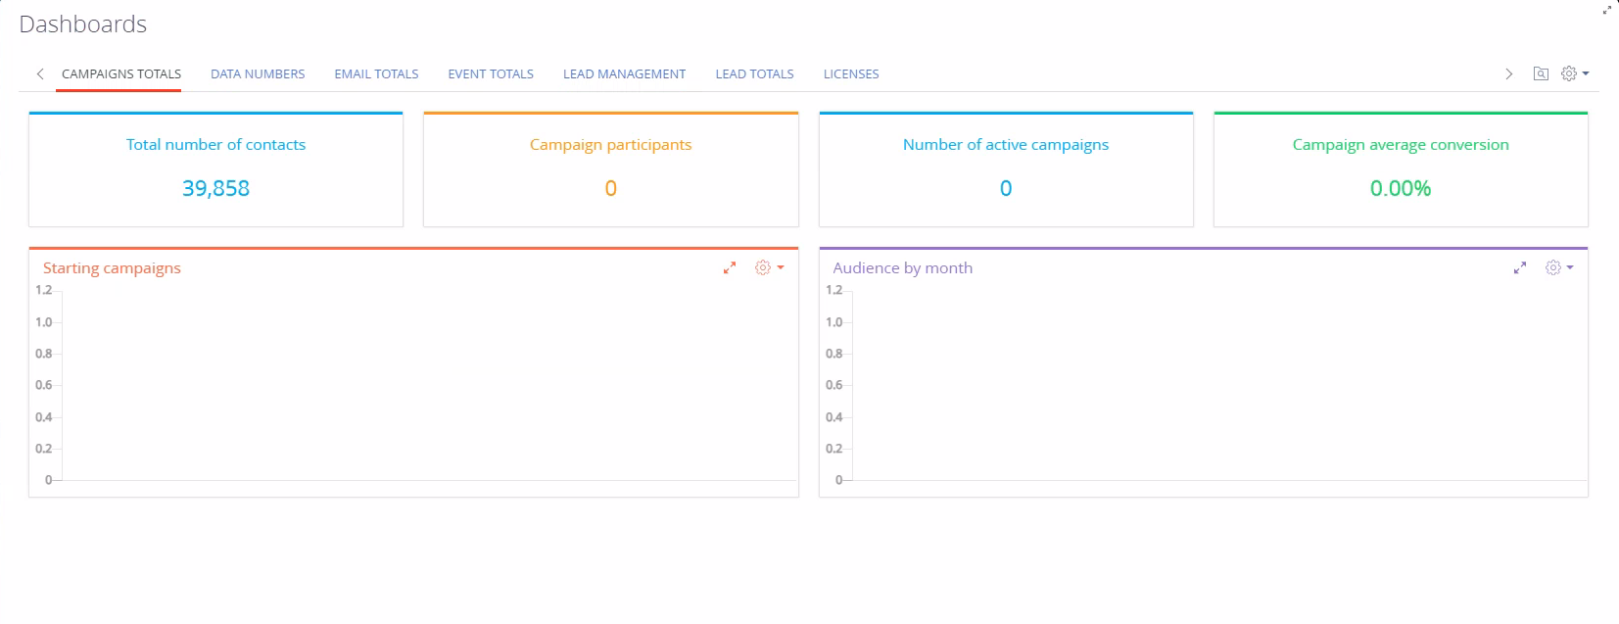
Task: Click the fullscreen arrows in top corner
Action: [1607, 10]
